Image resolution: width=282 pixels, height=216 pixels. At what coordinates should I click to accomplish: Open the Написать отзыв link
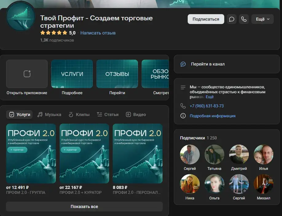click(98, 33)
